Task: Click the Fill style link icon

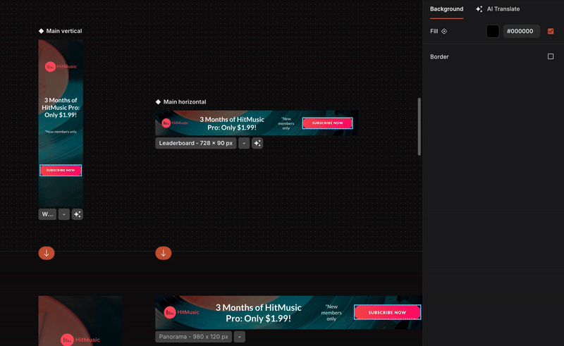Action: [444, 32]
